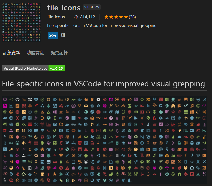
Task: Click the yin-yang icon
Action: coord(11,168)
